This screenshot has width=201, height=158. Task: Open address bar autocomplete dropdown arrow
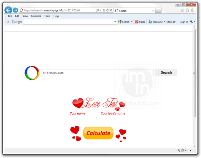[100, 10]
